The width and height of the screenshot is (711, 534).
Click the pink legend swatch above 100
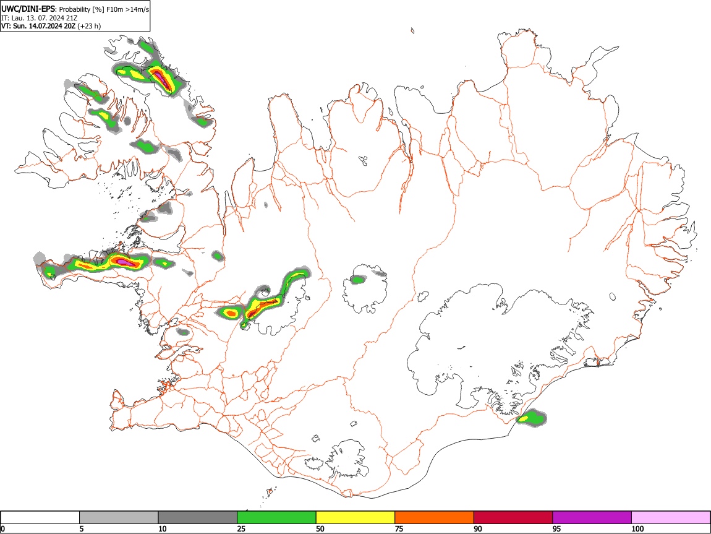point(671,518)
